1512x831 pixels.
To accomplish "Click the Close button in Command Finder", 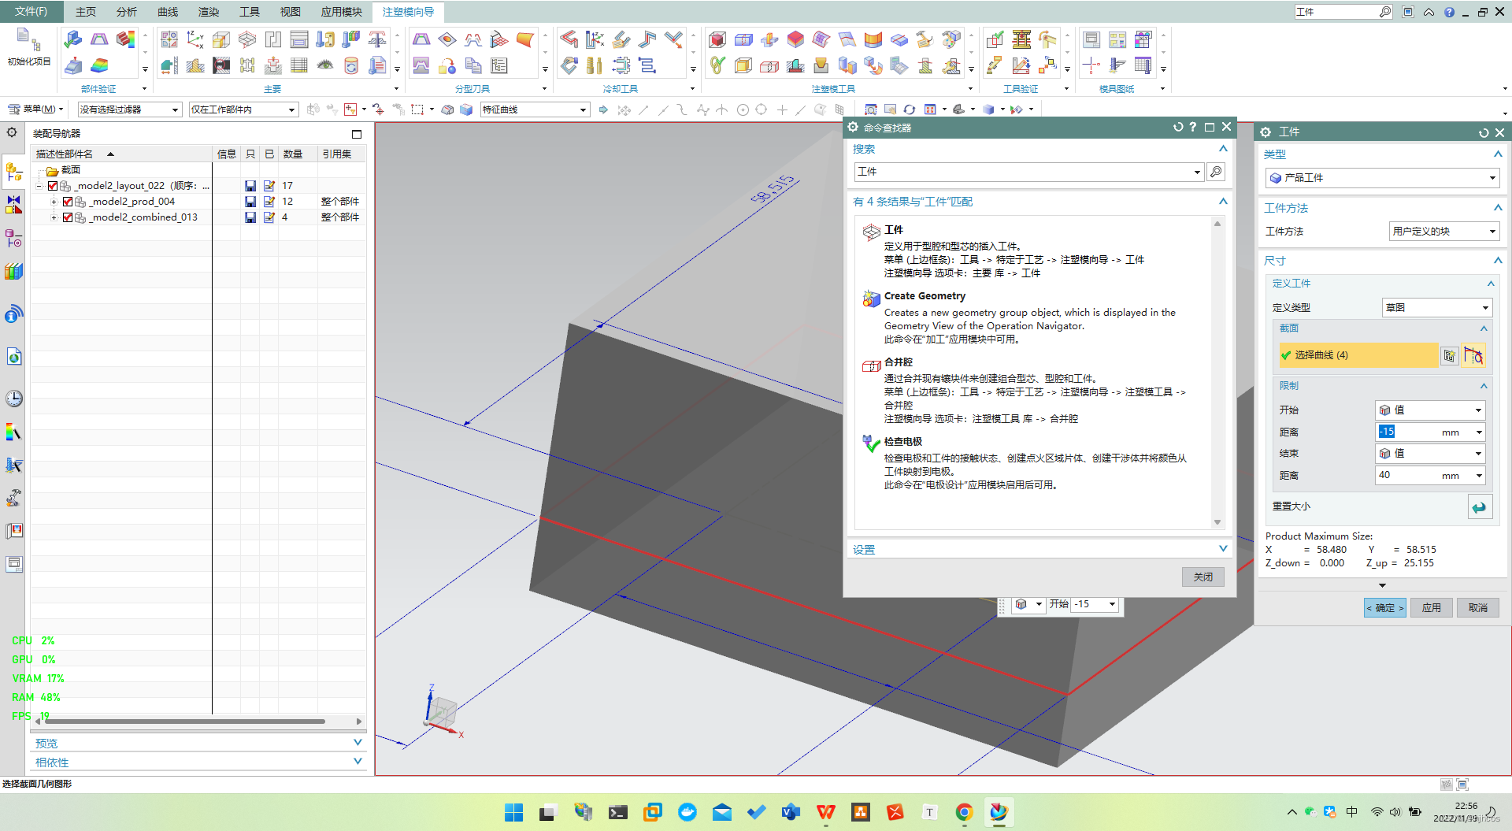I will (1203, 577).
